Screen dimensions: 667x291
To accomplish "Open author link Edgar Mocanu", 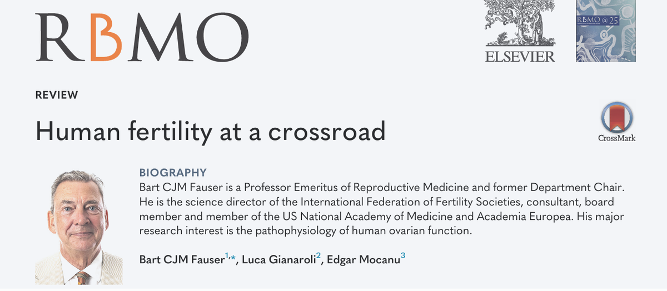I will pos(361,259).
